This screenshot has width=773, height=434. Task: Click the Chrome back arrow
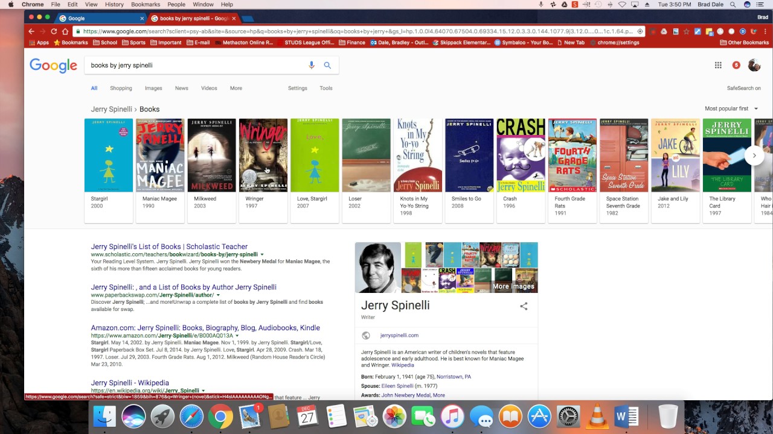[31, 31]
